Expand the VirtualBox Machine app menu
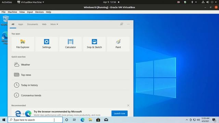 click(30, 2)
